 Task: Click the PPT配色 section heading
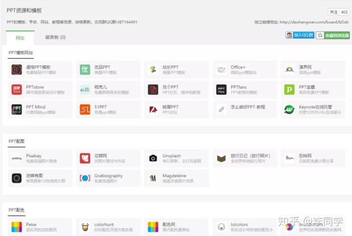(x=17, y=210)
